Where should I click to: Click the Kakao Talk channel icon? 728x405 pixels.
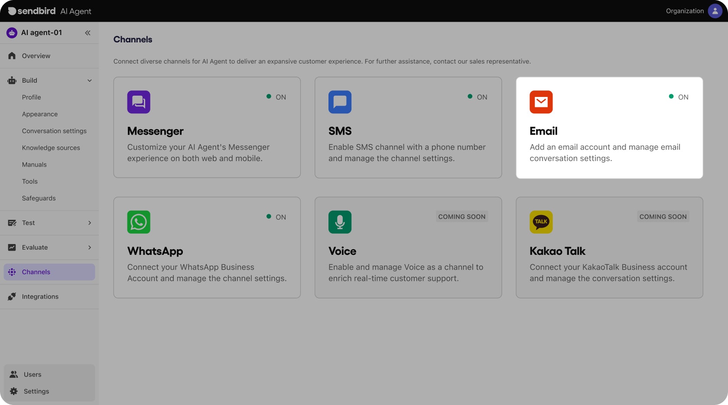(x=541, y=222)
